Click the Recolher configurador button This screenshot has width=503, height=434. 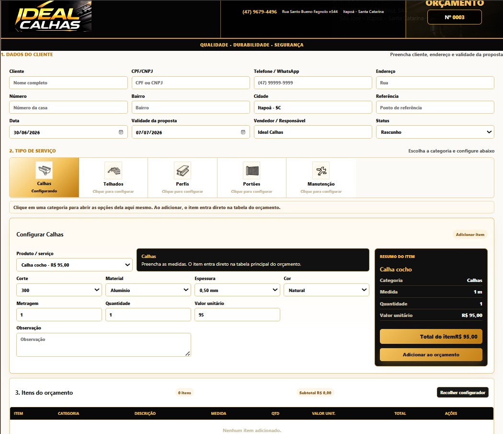[x=463, y=393]
